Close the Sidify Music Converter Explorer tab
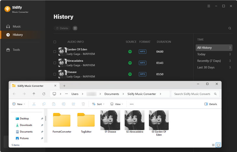 55,86
